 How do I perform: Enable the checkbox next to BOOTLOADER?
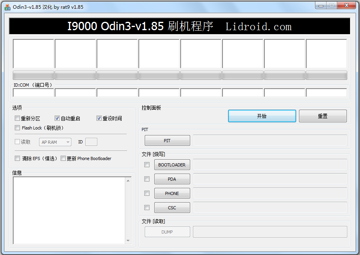pos(147,164)
